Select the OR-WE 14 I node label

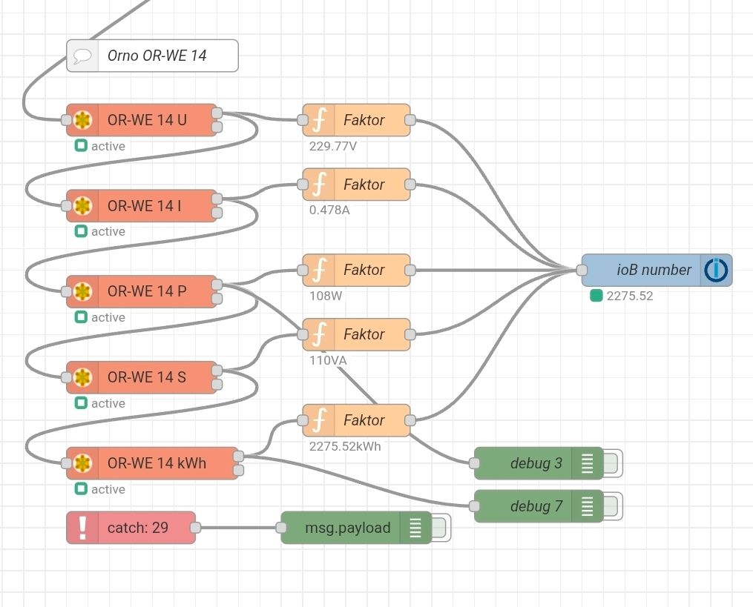click(145, 206)
